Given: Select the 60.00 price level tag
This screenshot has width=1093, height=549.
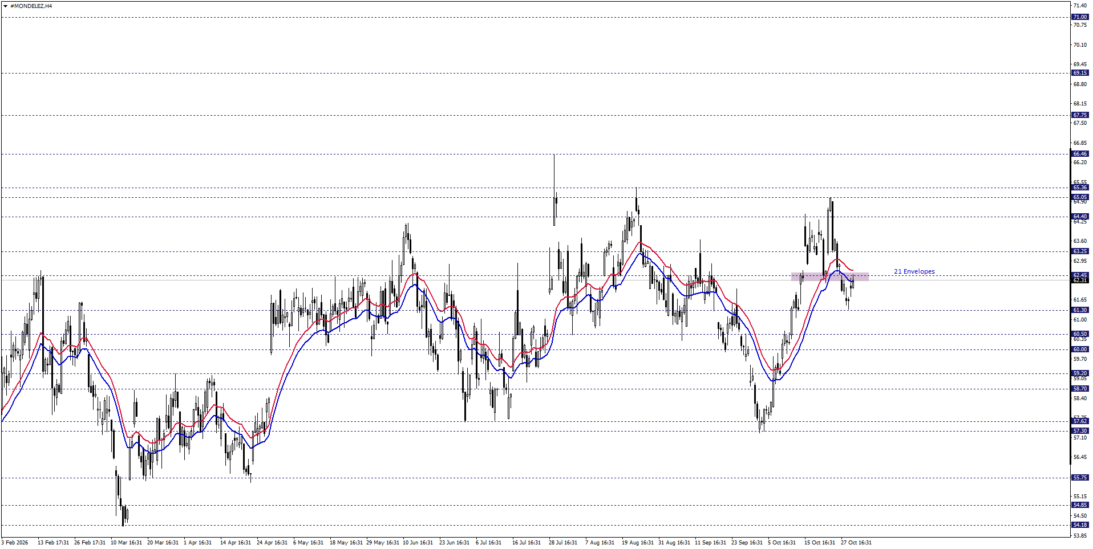Looking at the screenshot, I should click(x=1079, y=349).
